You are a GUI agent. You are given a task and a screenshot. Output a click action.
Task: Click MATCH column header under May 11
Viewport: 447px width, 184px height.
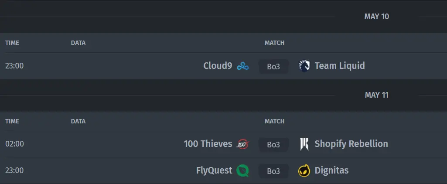pyautogui.click(x=274, y=121)
